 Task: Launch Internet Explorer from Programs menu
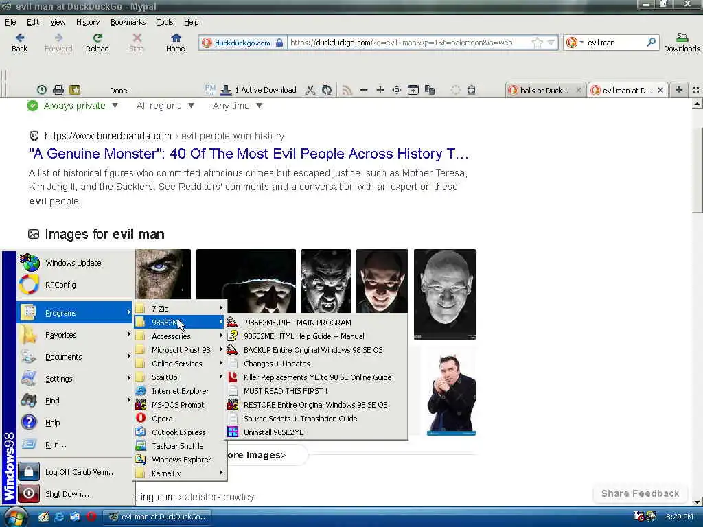tap(180, 390)
